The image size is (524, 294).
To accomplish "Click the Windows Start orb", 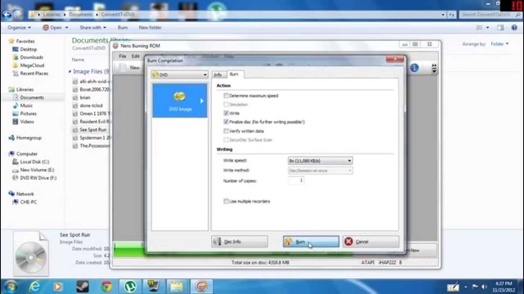I will [x=11, y=286].
